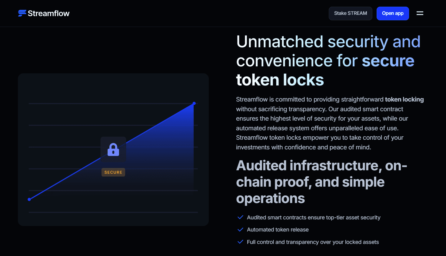The height and width of the screenshot is (256, 446).
Task: Click 'Automated token release' text
Action: tap(278, 230)
